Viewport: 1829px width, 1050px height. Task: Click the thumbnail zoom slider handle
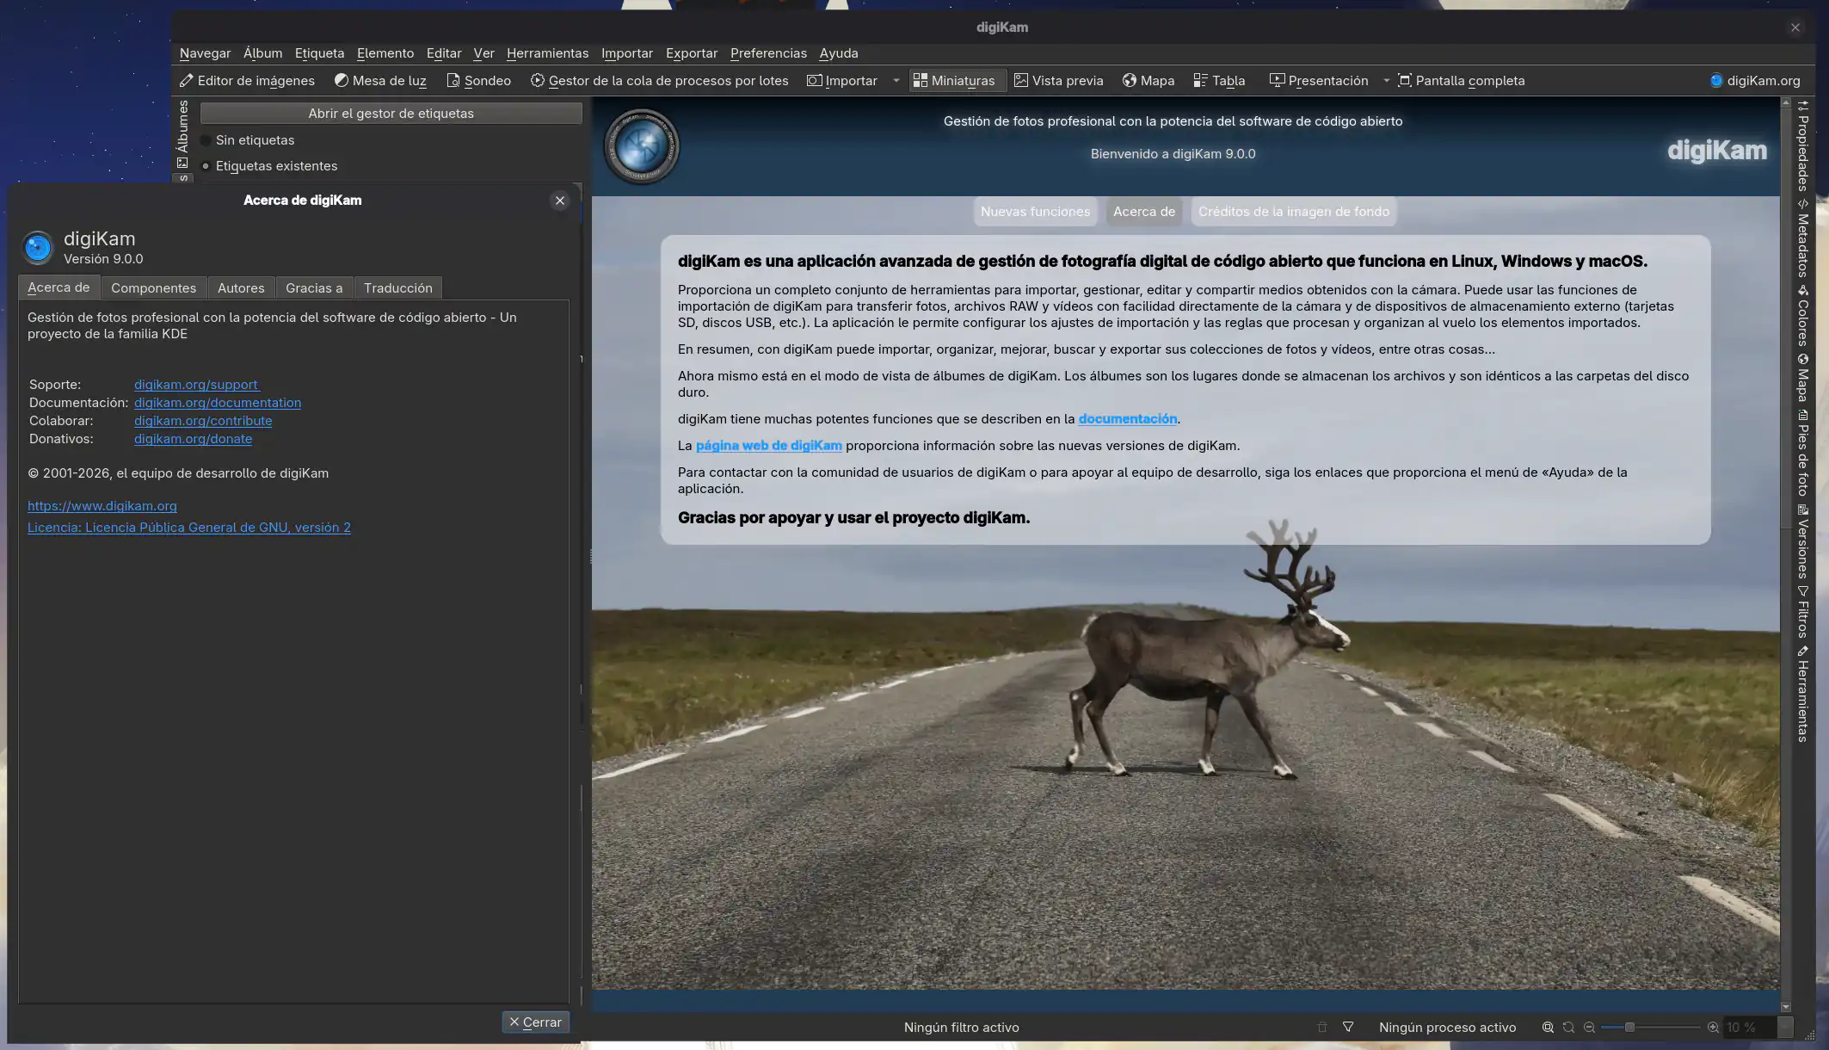pos(1629,1027)
